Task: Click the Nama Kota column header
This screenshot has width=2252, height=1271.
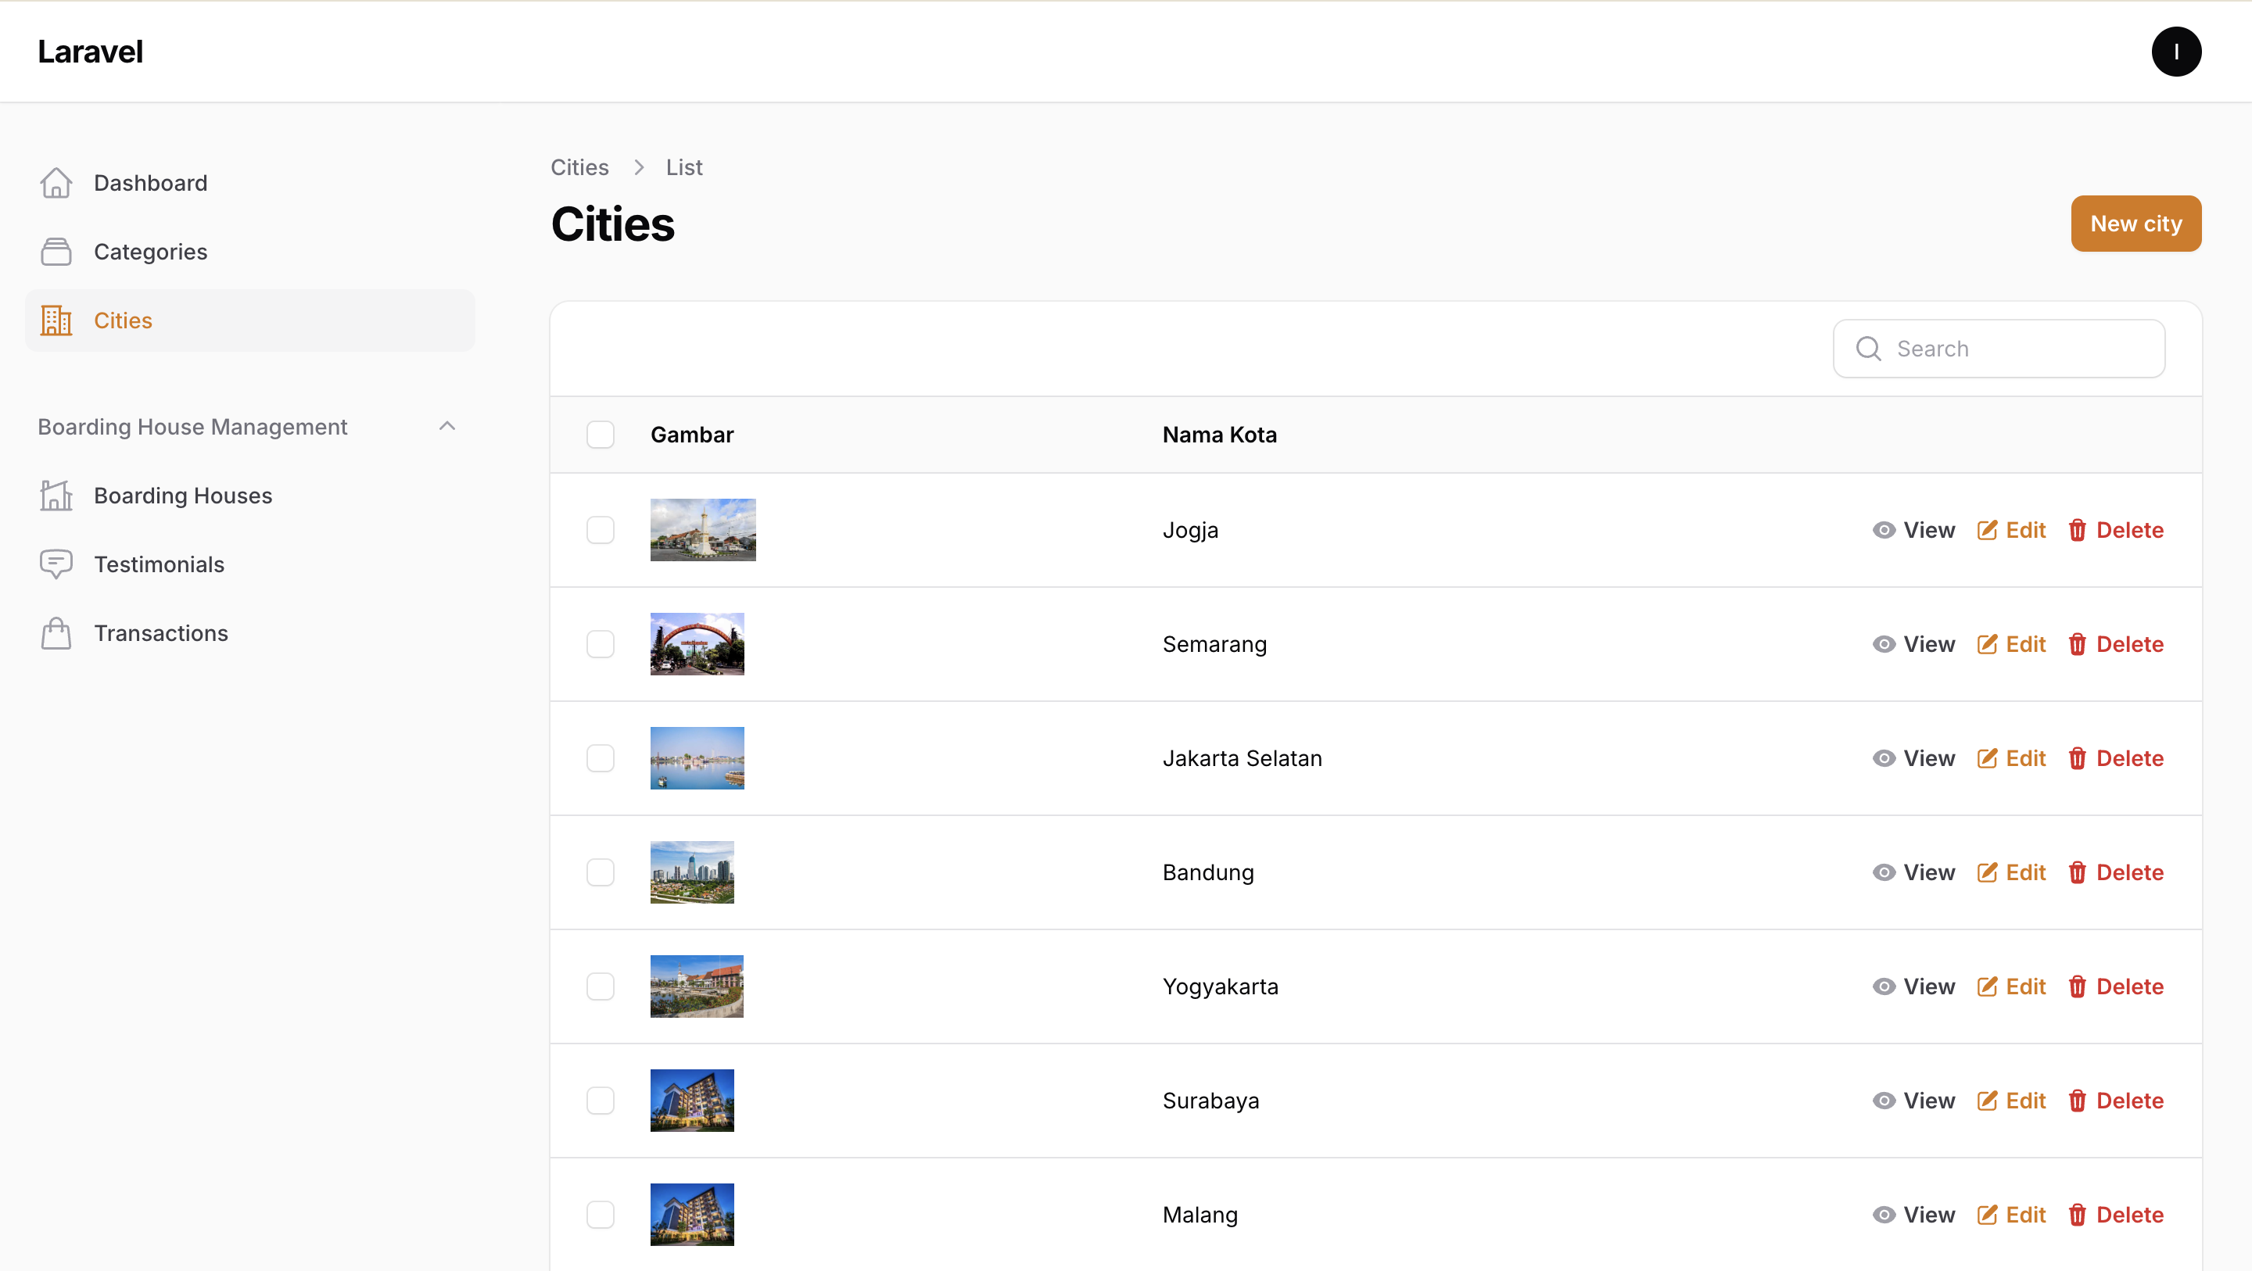Action: coord(1220,435)
